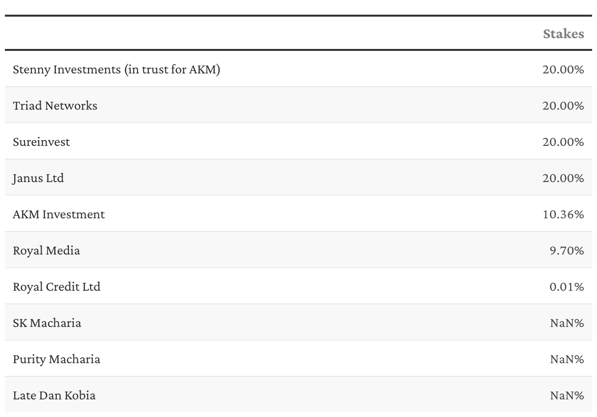Click the NaN% value for SK Macharia
Image resolution: width=597 pixels, height=417 pixels.
tap(567, 323)
